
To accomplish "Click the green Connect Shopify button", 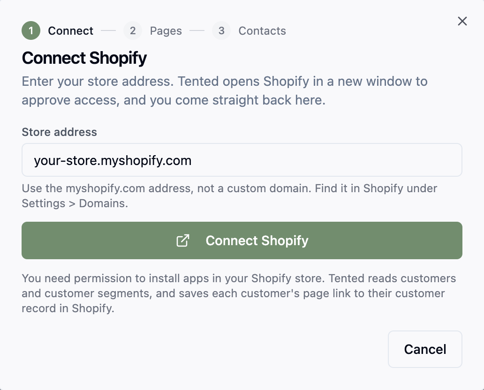I will pos(242,240).
